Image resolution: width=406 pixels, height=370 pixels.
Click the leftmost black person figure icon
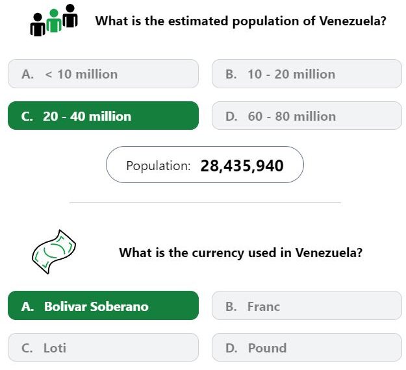click(38, 25)
